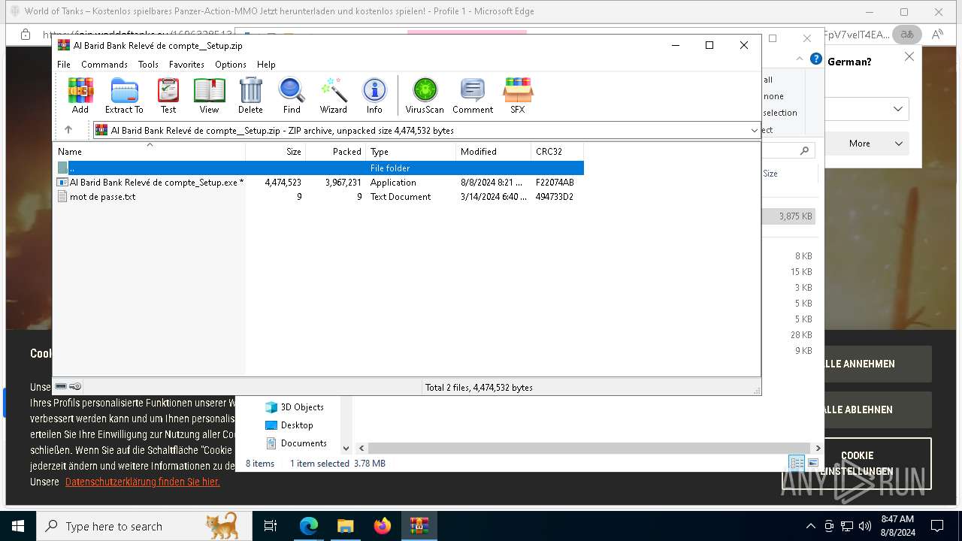Open the Options menu

(x=231, y=65)
